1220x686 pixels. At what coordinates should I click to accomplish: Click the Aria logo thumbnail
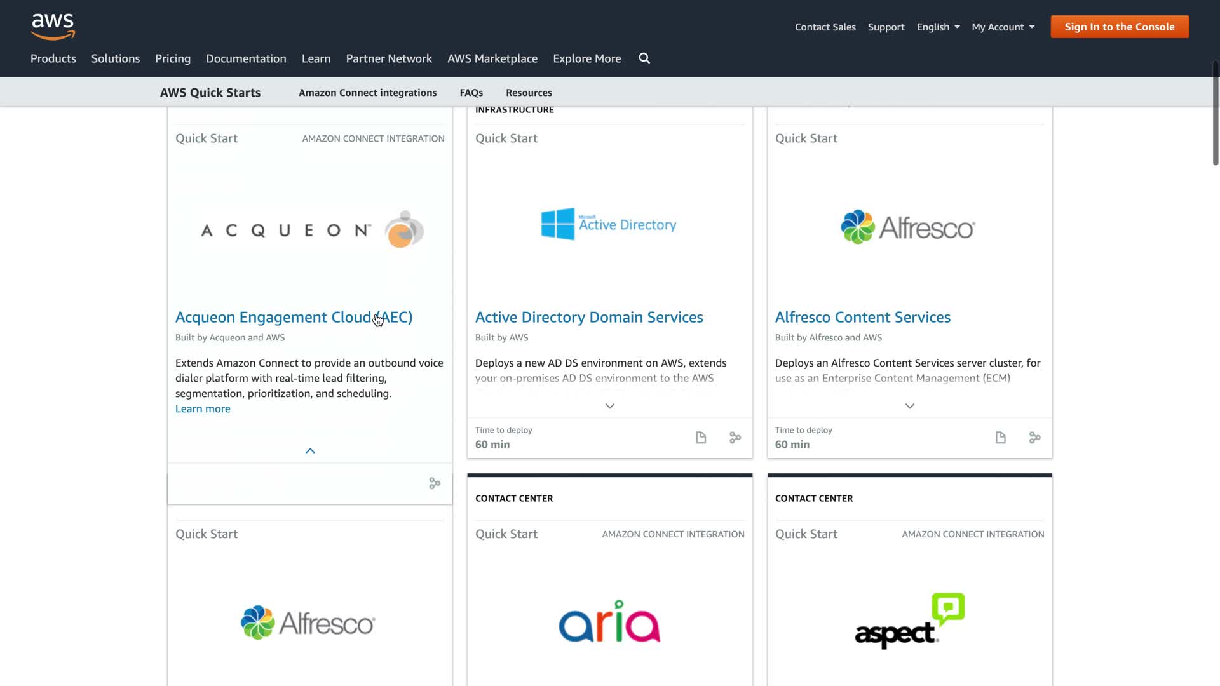click(x=609, y=621)
